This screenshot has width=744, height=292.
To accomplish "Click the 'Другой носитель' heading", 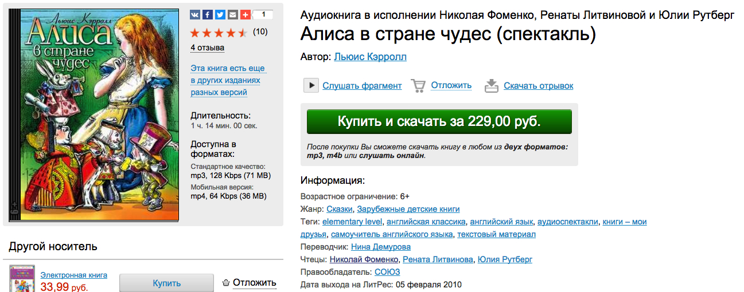I will pos(53,247).
